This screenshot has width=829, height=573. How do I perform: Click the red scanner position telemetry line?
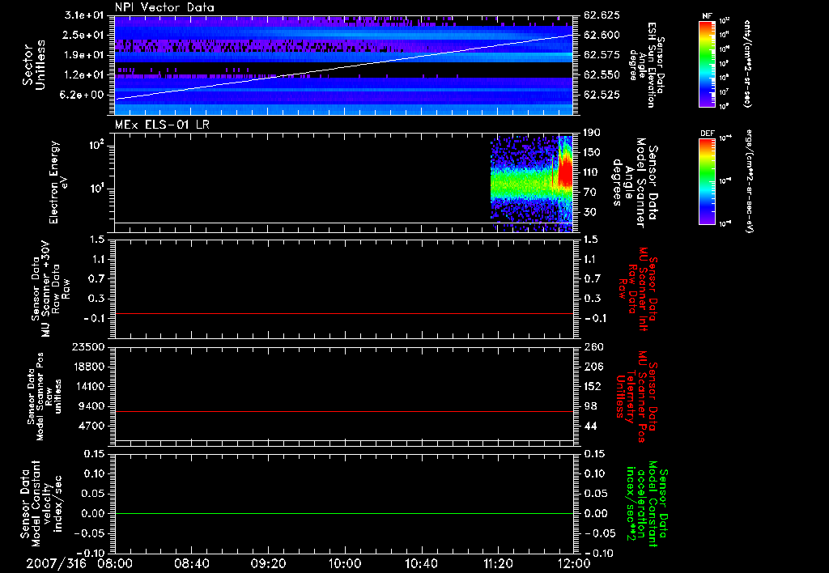344,411
